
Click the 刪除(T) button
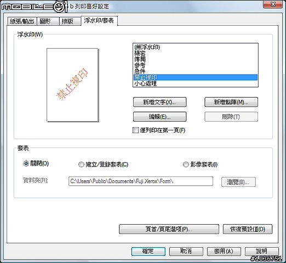pos(231,117)
